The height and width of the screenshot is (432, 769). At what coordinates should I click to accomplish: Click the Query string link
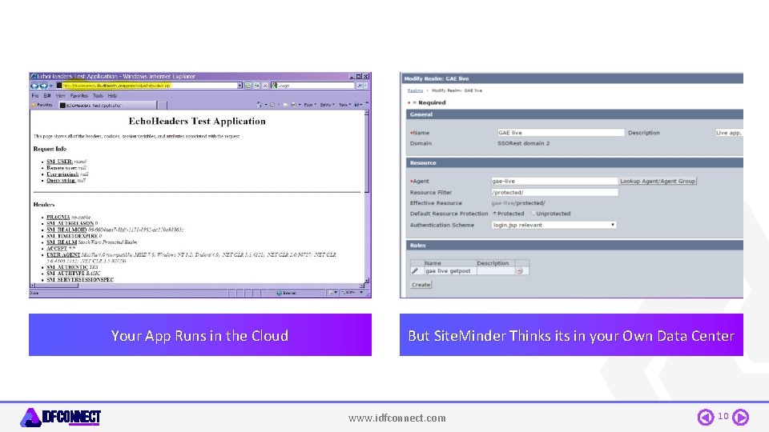(x=61, y=180)
